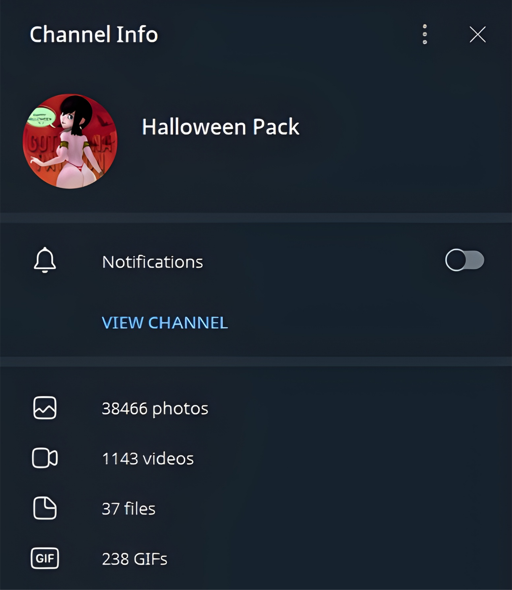This screenshot has height=590, width=512.
Task: Click the divider above the Notifications row
Action: 256,218
